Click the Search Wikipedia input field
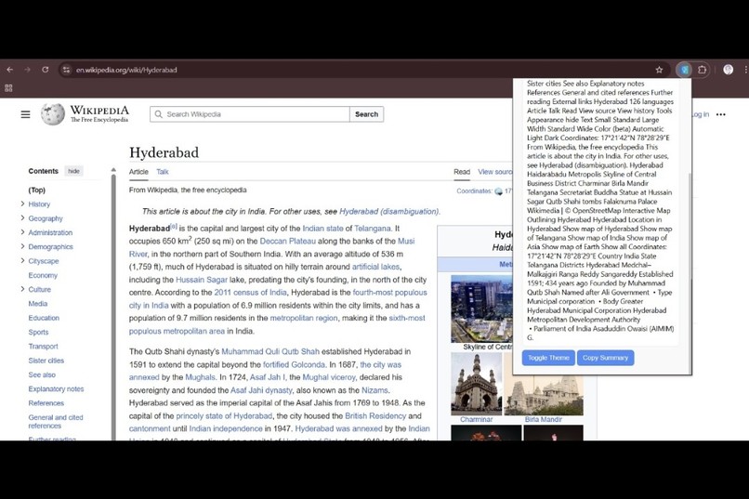Viewport: 749px width, 499px height. click(x=250, y=114)
